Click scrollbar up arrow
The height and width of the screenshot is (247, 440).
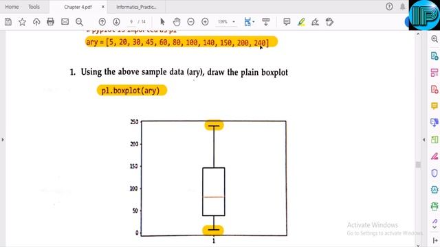(x=418, y=34)
